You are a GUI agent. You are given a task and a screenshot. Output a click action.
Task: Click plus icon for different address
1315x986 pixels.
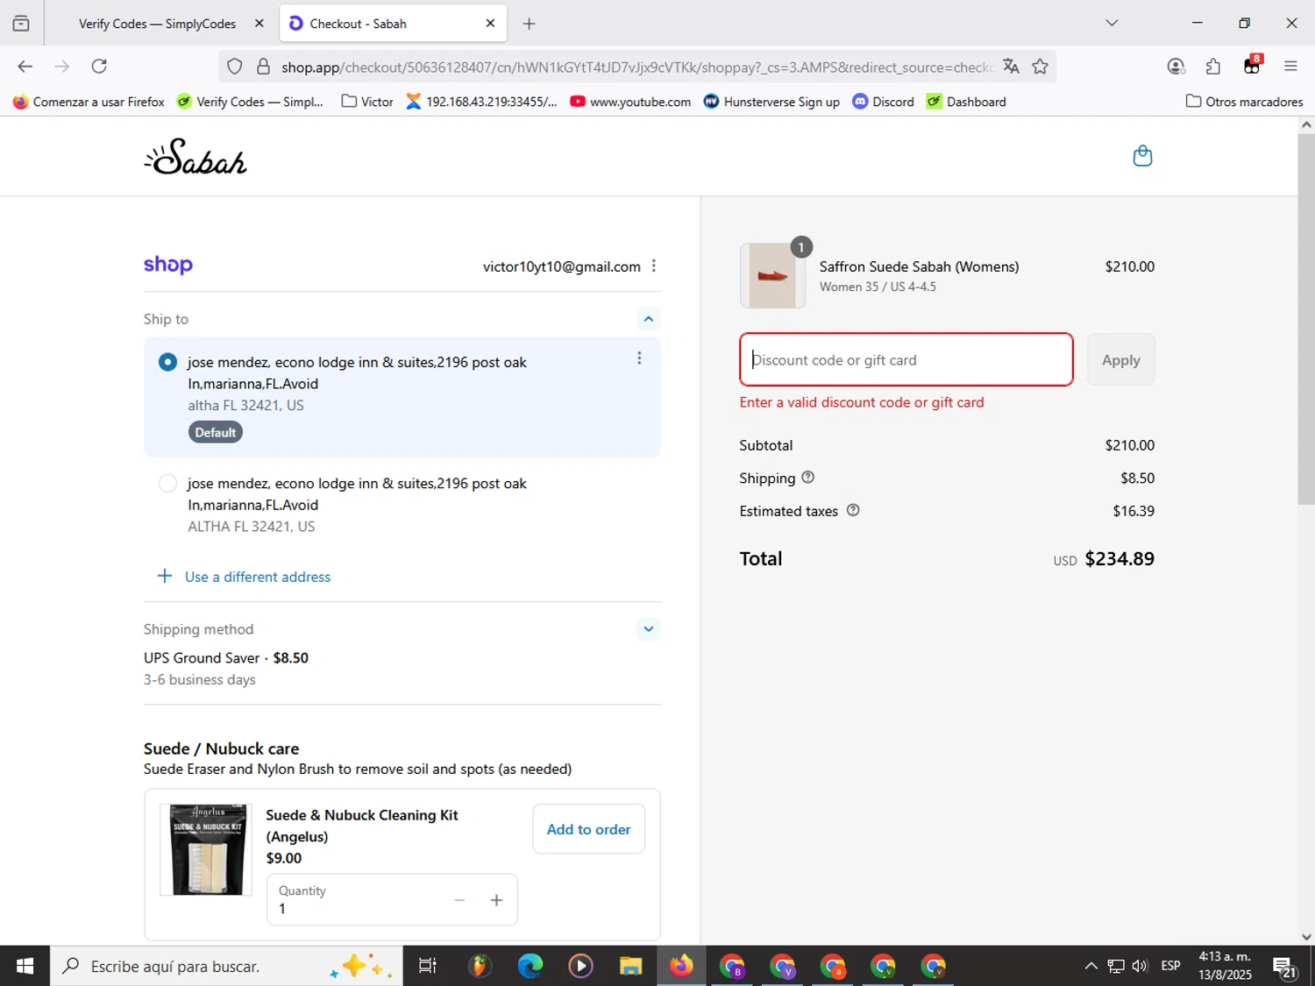point(164,576)
